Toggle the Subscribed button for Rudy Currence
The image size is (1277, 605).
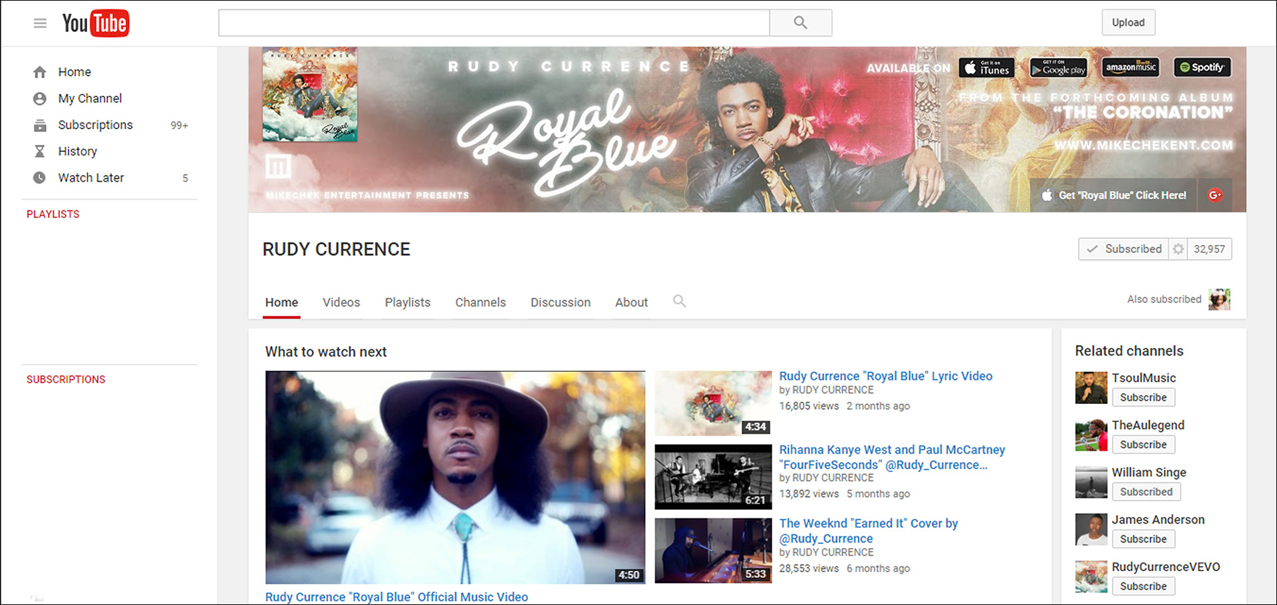pyautogui.click(x=1123, y=249)
